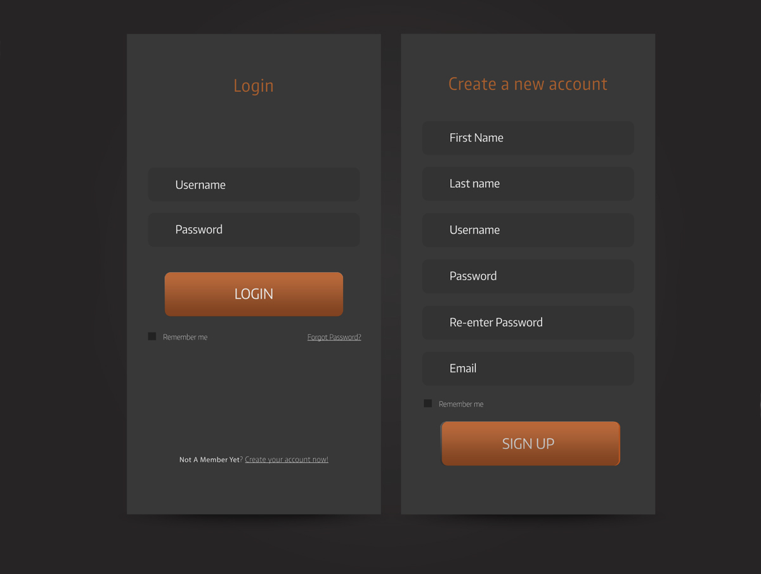The width and height of the screenshot is (761, 574).
Task: Click the Not A Member Yet? text
Action: click(211, 460)
